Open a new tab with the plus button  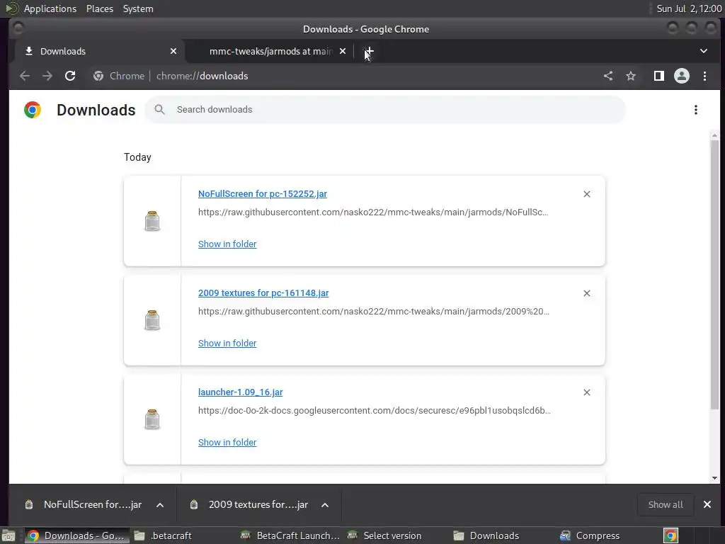369,51
